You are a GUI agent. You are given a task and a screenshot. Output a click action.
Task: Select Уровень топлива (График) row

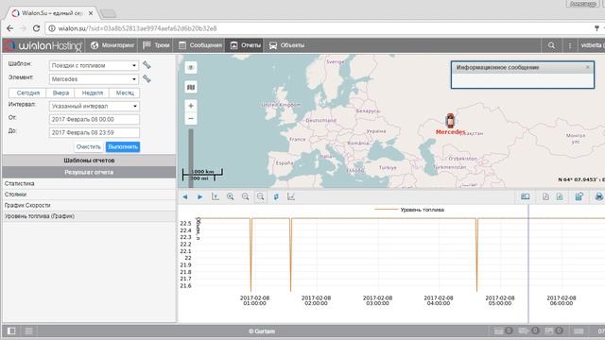(x=89, y=216)
